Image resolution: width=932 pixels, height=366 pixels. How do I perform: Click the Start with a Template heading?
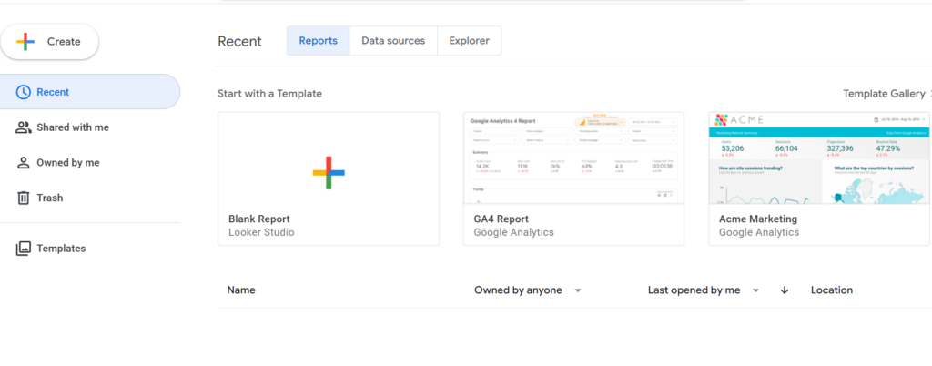269,94
